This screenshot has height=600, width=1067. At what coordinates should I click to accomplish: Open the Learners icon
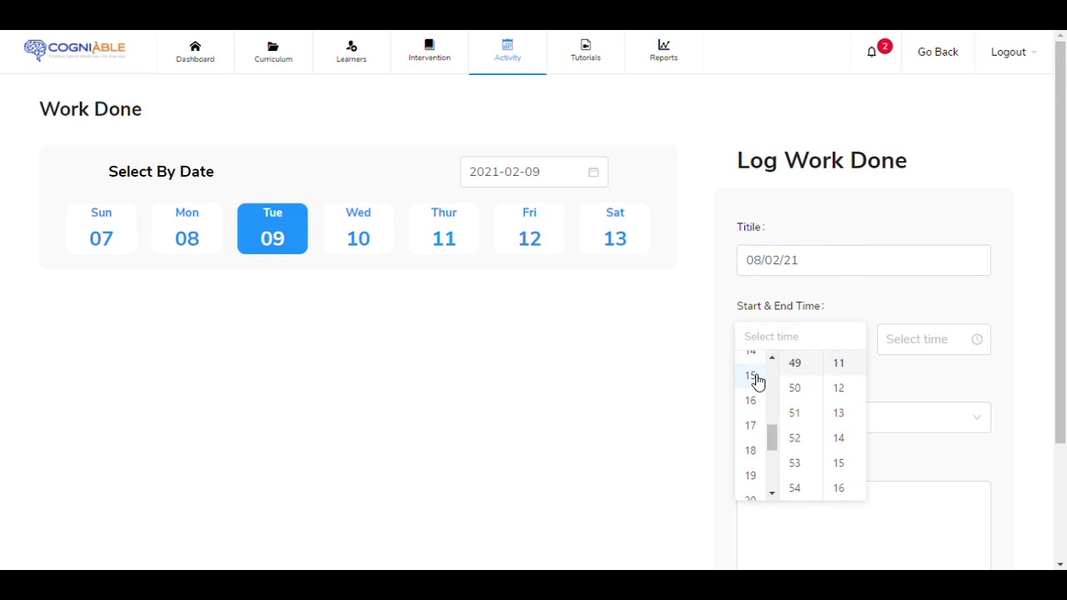tap(351, 47)
